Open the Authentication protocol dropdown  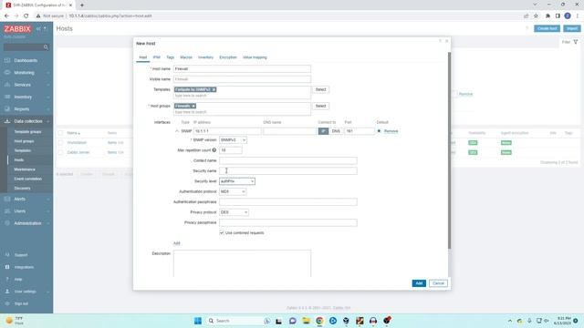[233, 191]
